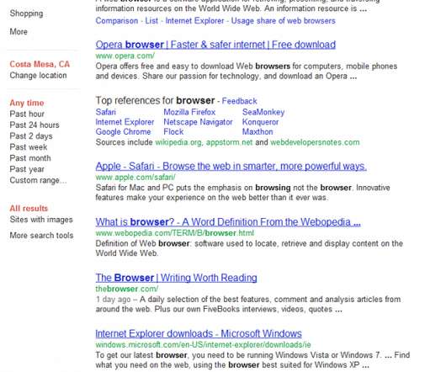The height and width of the screenshot is (372, 446).
Task: Open the Internet Explorer reference link
Action: tap(125, 122)
